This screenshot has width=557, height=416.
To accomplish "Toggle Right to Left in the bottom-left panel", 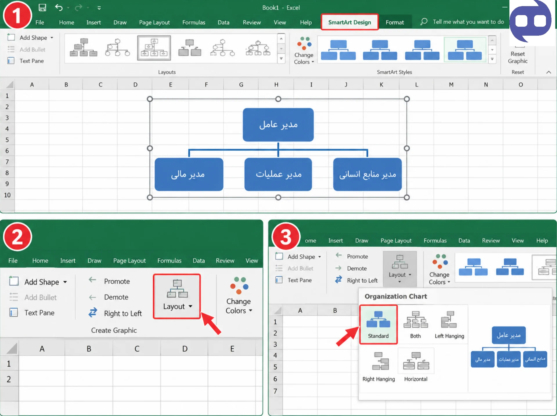I will coord(116,313).
